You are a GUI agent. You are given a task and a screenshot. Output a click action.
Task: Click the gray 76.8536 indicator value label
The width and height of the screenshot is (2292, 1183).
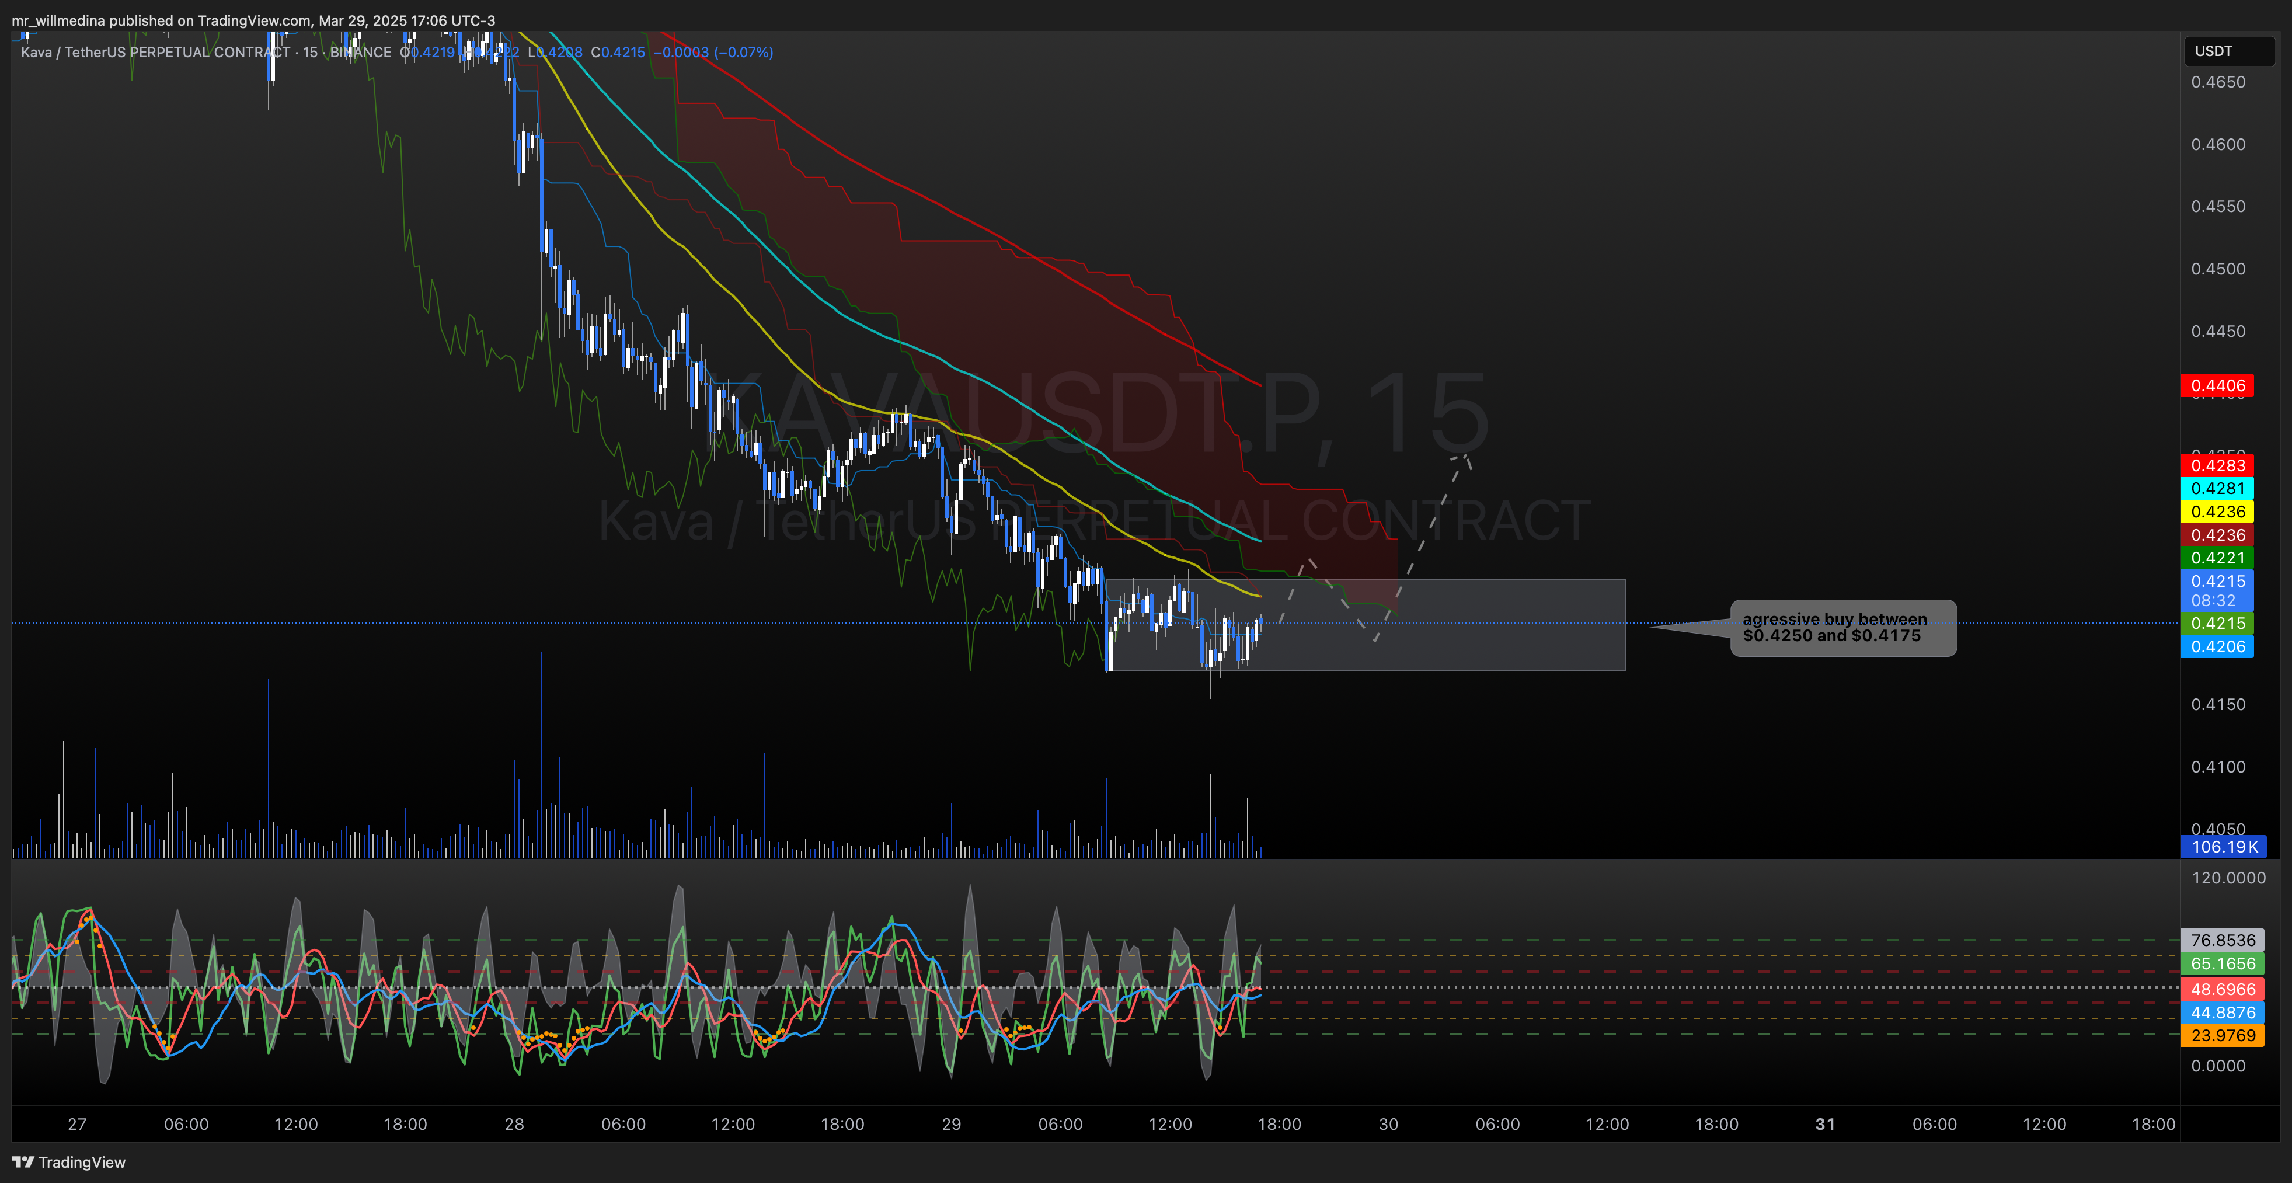click(2223, 941)
